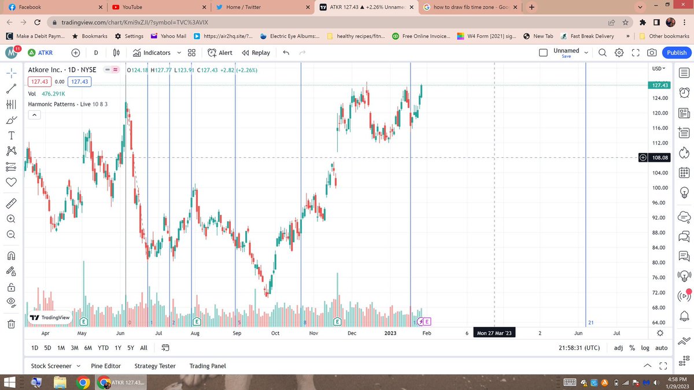The height and width of the screenshot is (390, 694).
Task: Start bar Replay mode
Action: (256, 53)
